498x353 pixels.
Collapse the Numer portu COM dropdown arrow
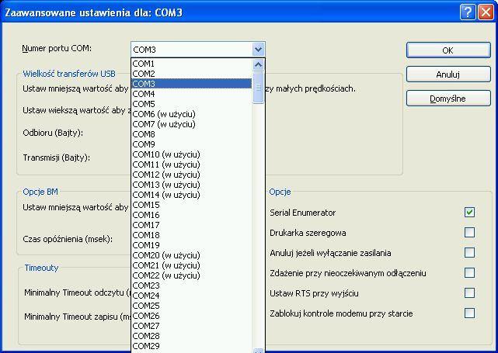tap(258, 49)
